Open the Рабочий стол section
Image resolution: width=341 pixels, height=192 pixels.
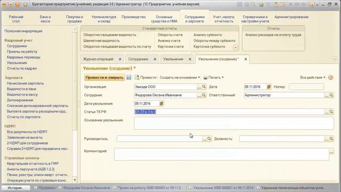16,19
